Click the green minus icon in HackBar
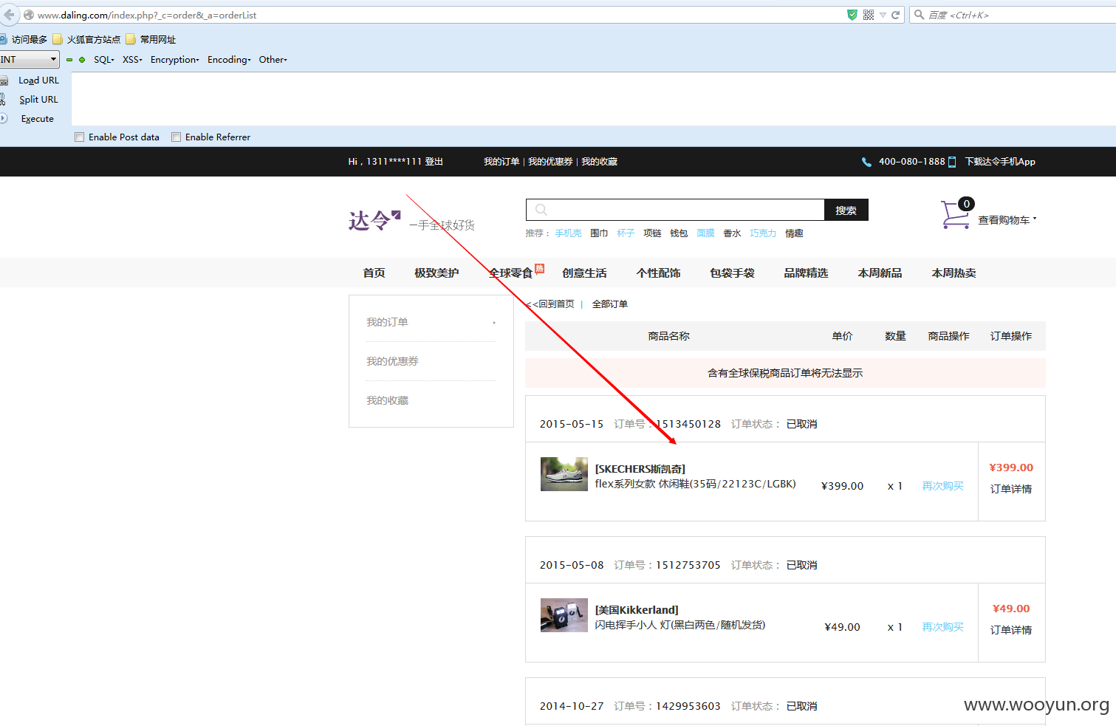The width and height of the screenshot is (1116, 726). tap(69, 60)
